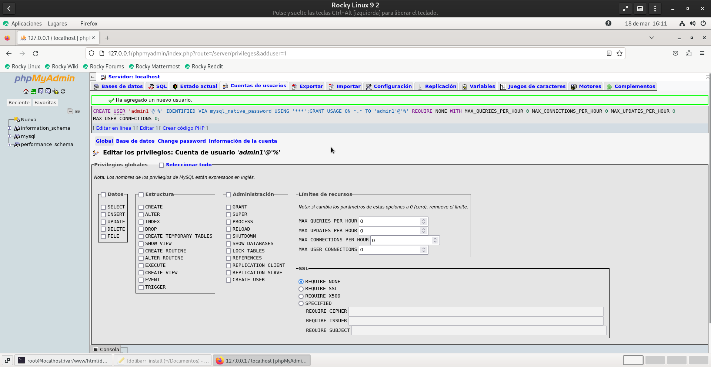Click the MAX QUERIES PER HOUR stepper arrows
This screenshot has height=367, width=711.
[423, 221]
